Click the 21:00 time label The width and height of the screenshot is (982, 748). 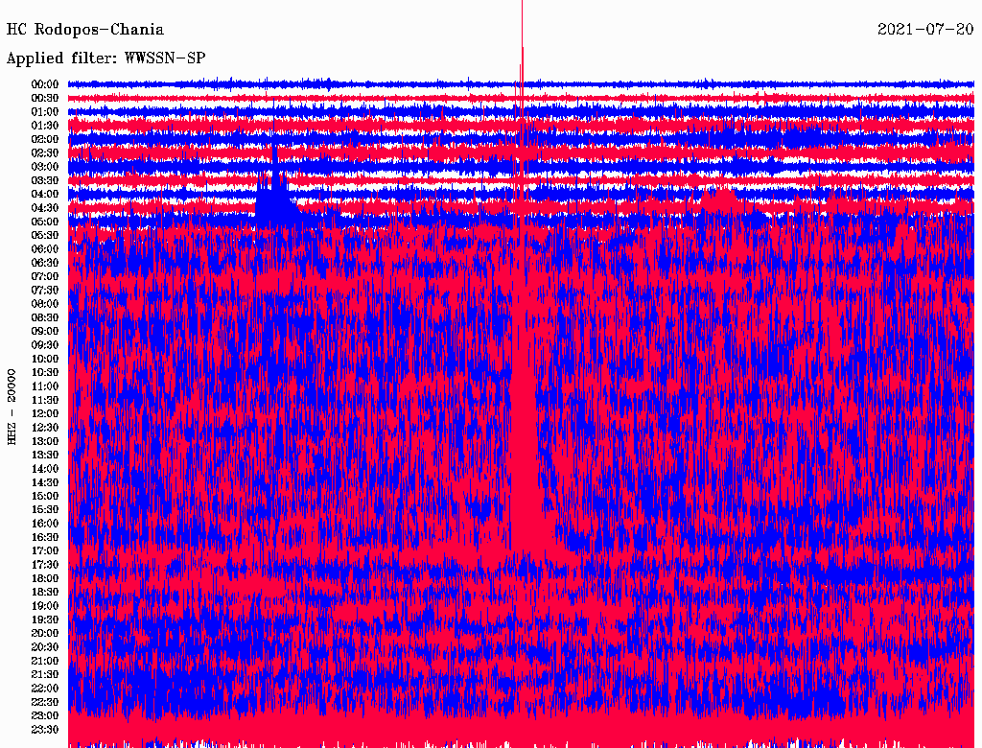pyautogui.click(x=45, y=661)
